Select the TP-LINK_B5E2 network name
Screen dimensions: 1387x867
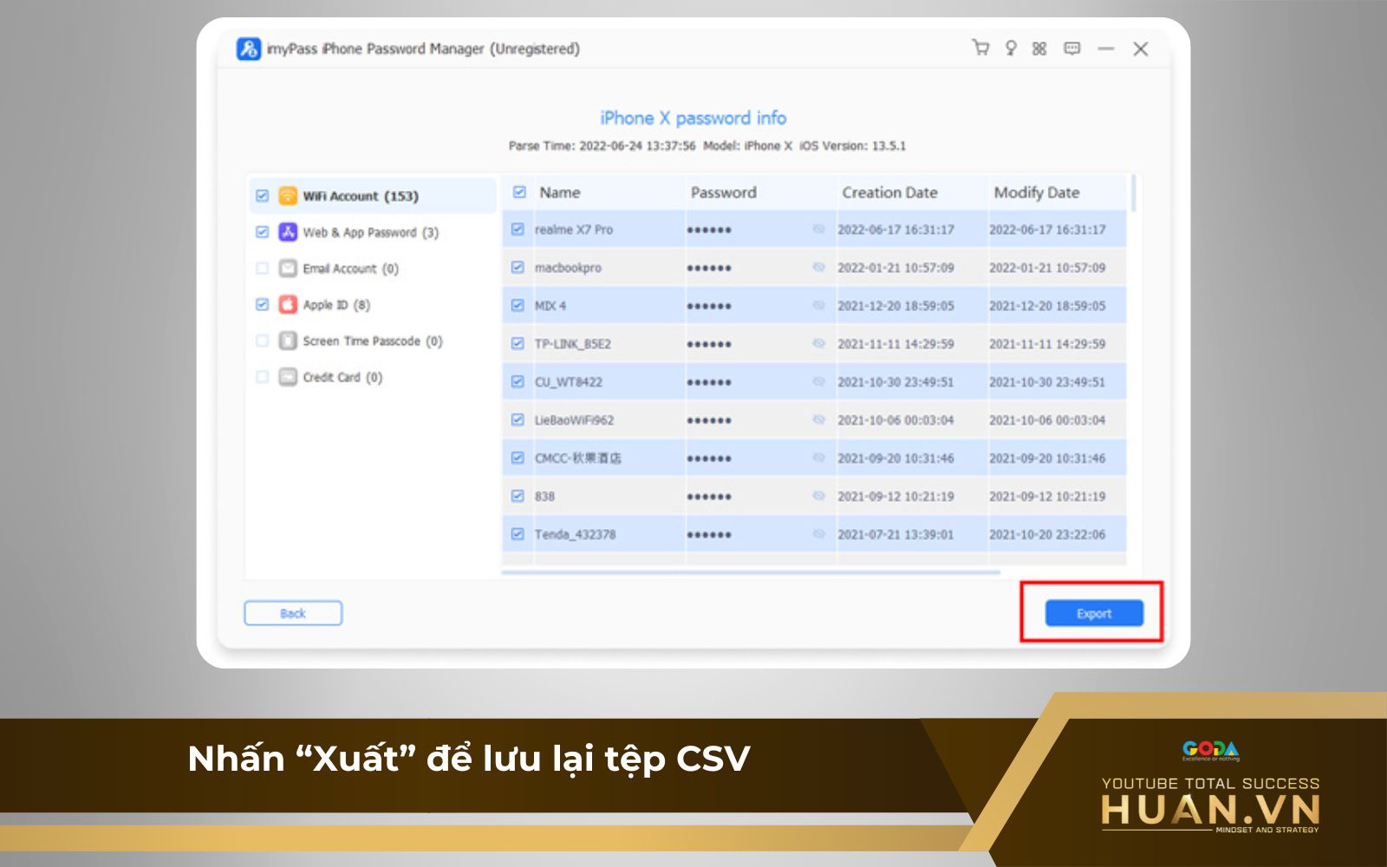tap(573, 344)
